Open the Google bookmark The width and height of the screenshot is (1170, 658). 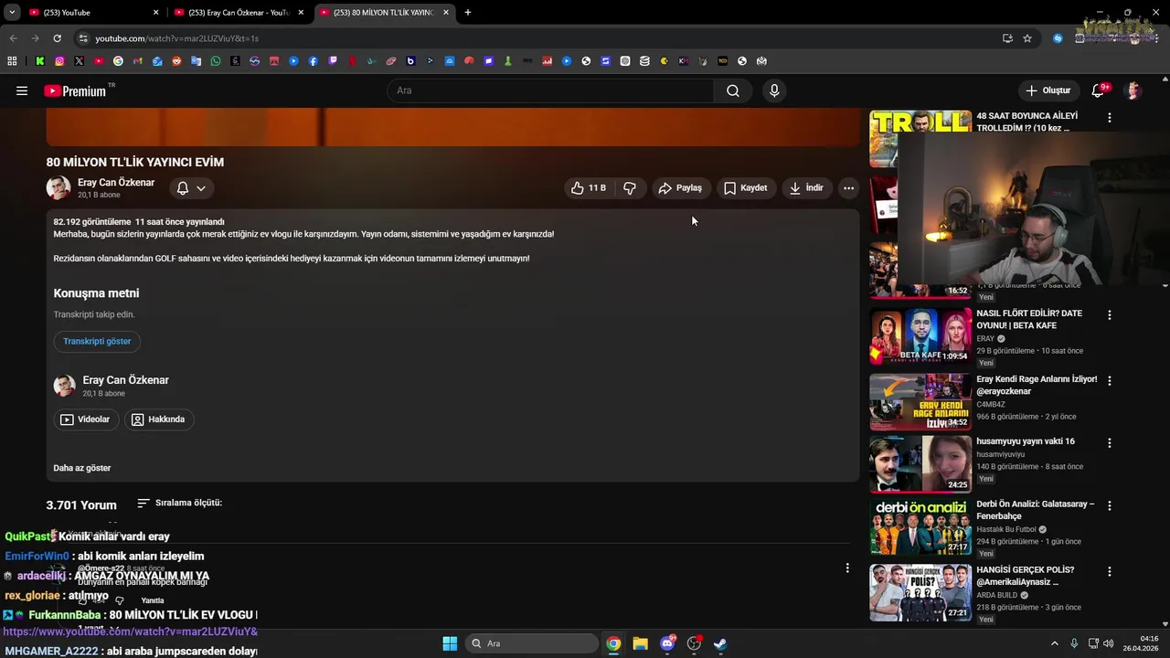tap(118, 61)
